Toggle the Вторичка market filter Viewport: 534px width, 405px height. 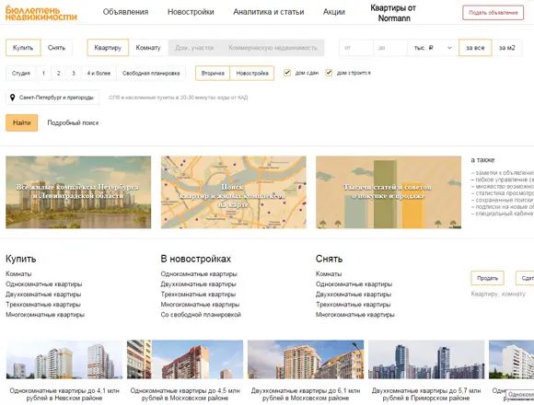[213, 73]
